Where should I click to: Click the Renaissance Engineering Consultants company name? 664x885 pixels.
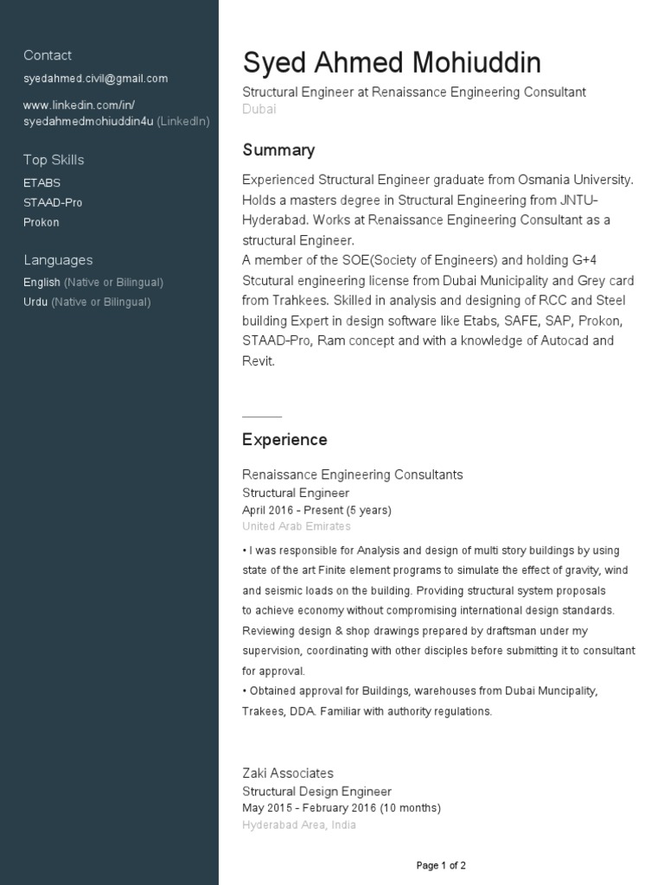click(352, 474)
